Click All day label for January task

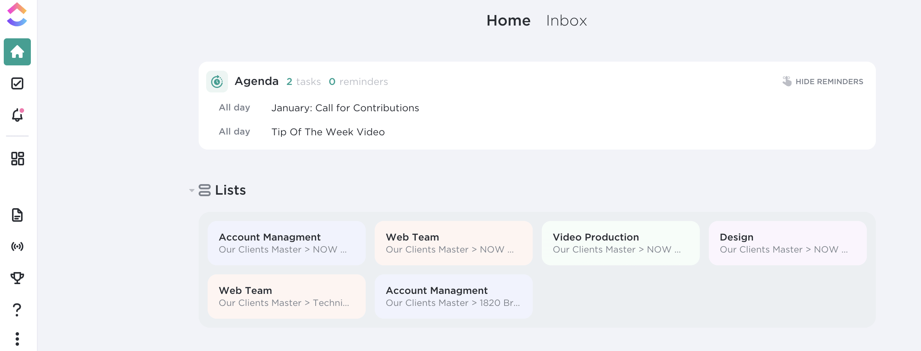coord(234,107)
